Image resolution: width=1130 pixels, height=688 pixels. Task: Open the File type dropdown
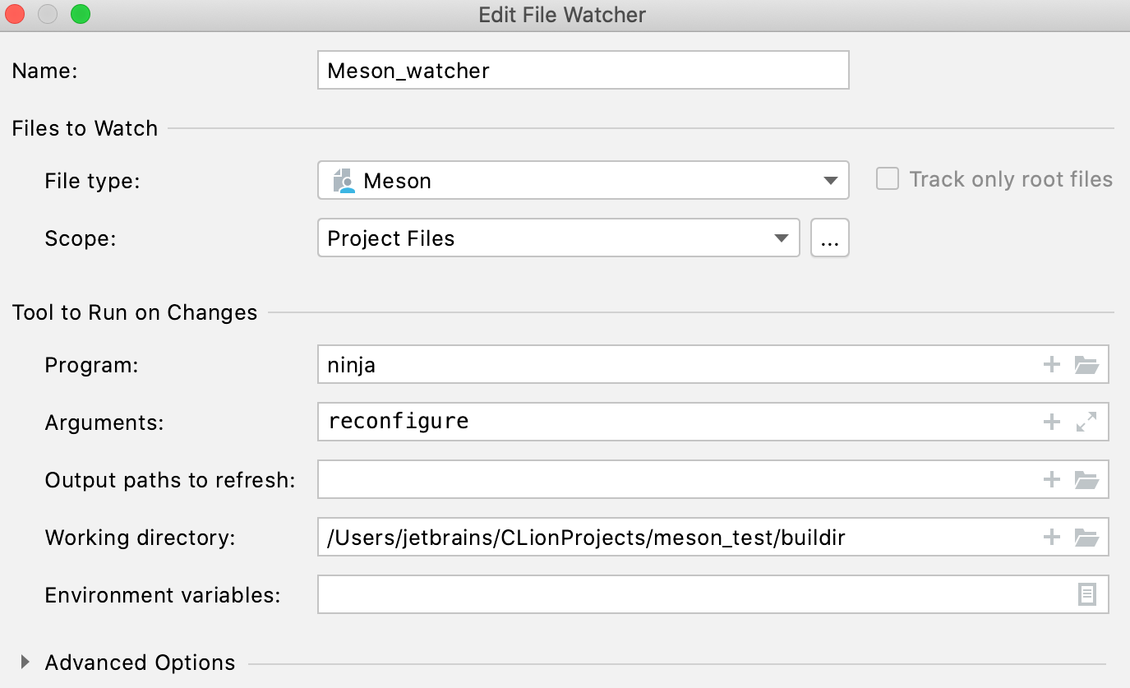coord(831,181)
